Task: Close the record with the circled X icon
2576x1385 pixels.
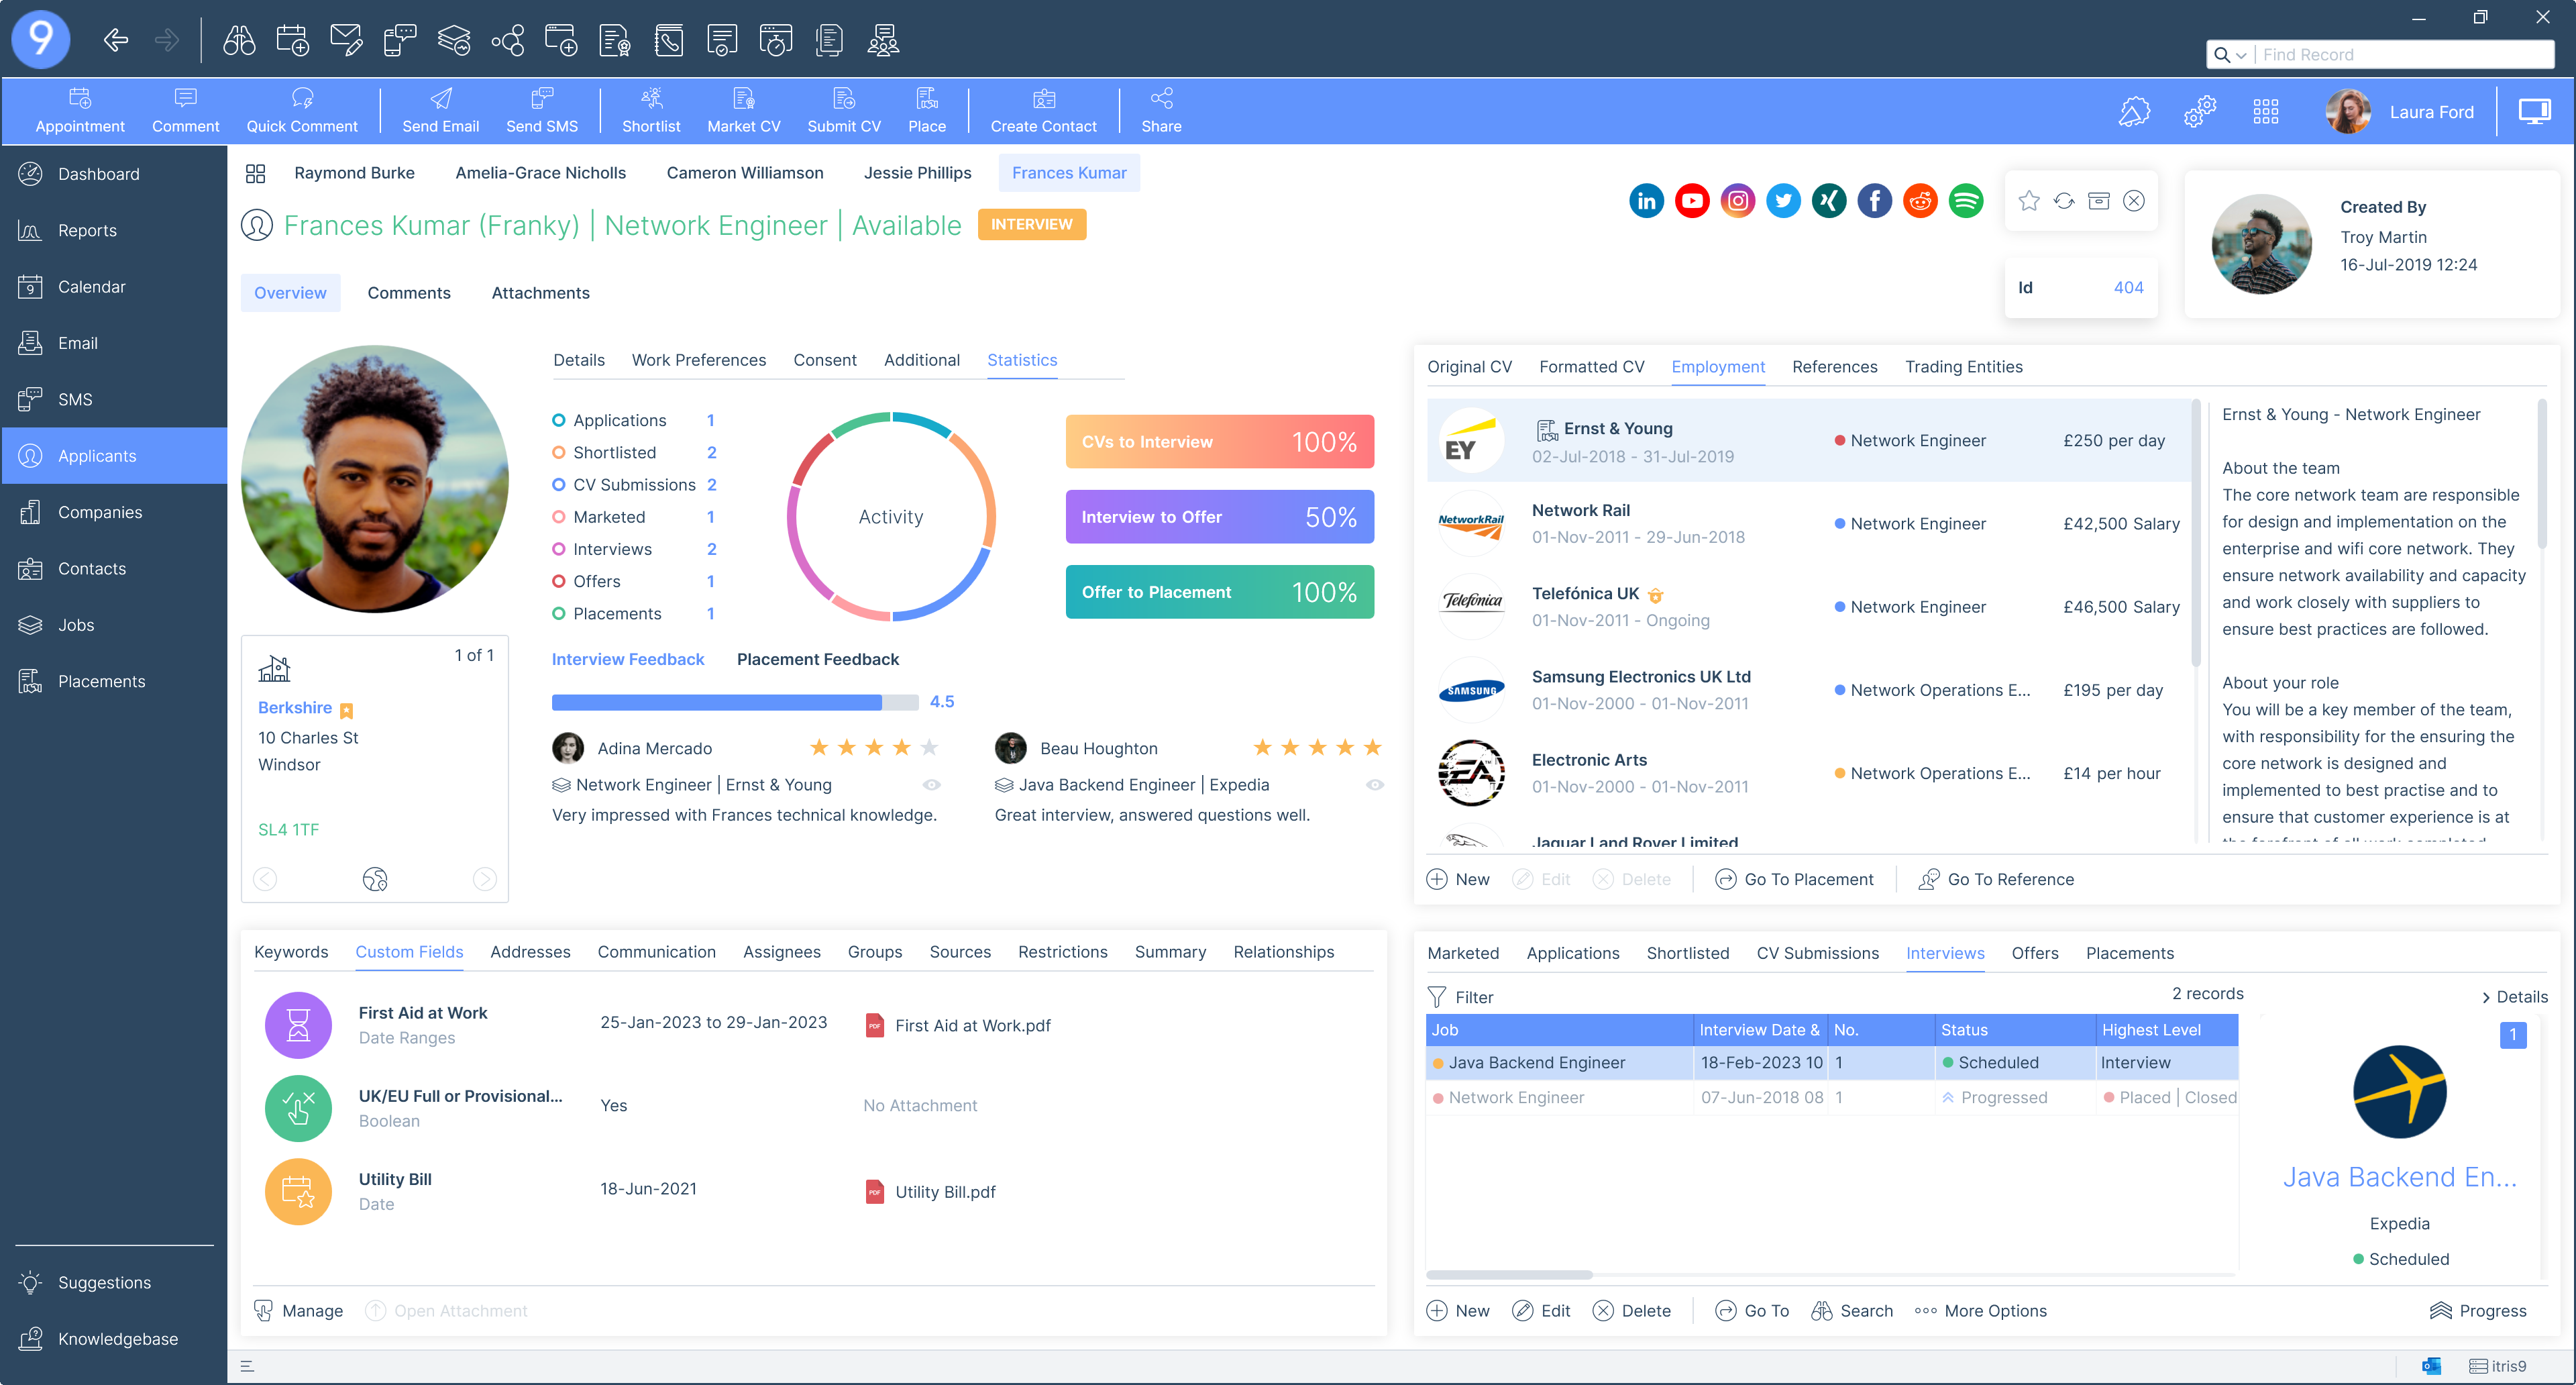Action: tap(2134, 201)
